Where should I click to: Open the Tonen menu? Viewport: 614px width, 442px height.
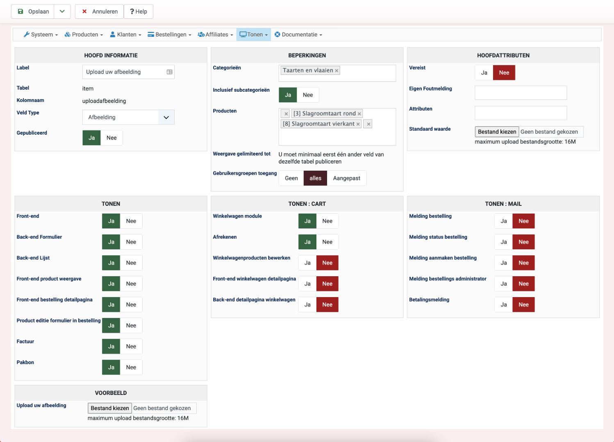point(254,35)
